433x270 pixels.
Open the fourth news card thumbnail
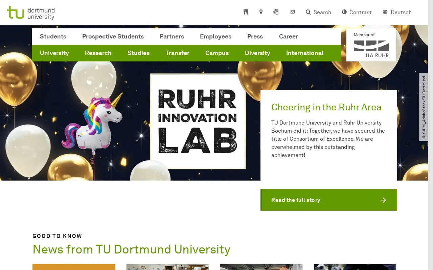355,267
